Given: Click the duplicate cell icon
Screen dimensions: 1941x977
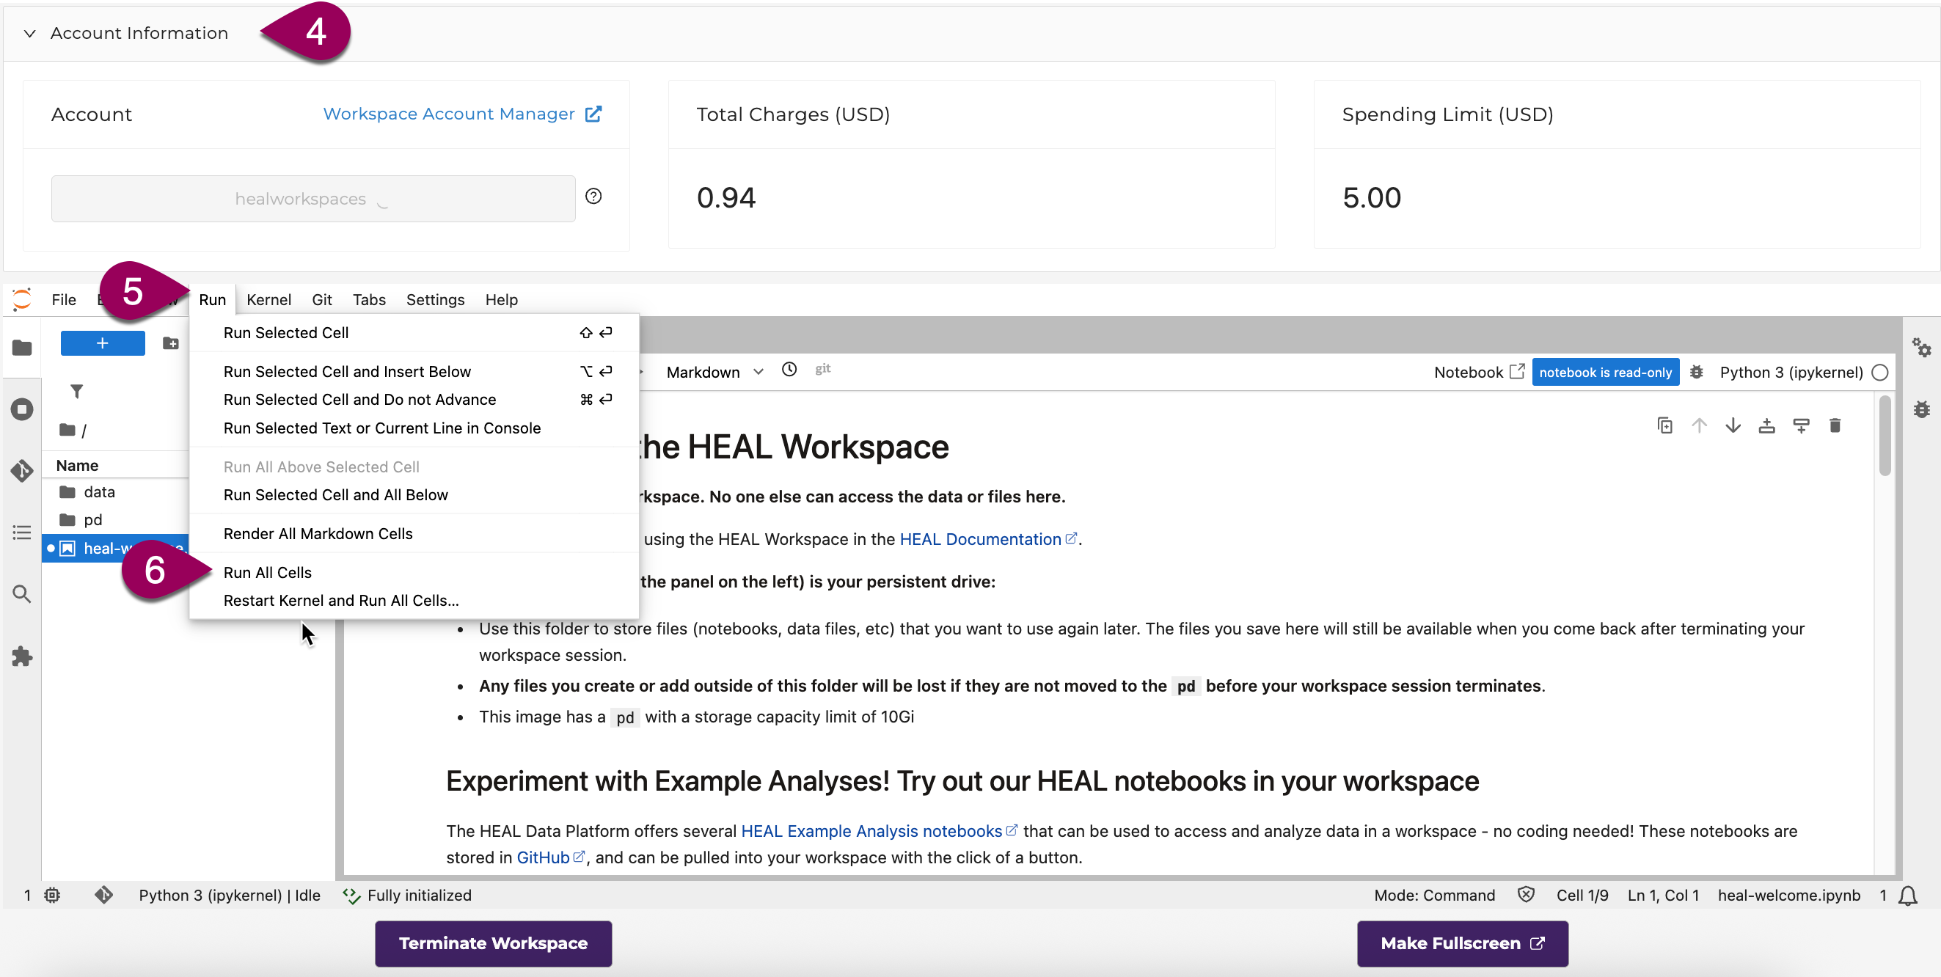Looking at the screenshot, I should pyautogui.click(x=1665, y=425).
